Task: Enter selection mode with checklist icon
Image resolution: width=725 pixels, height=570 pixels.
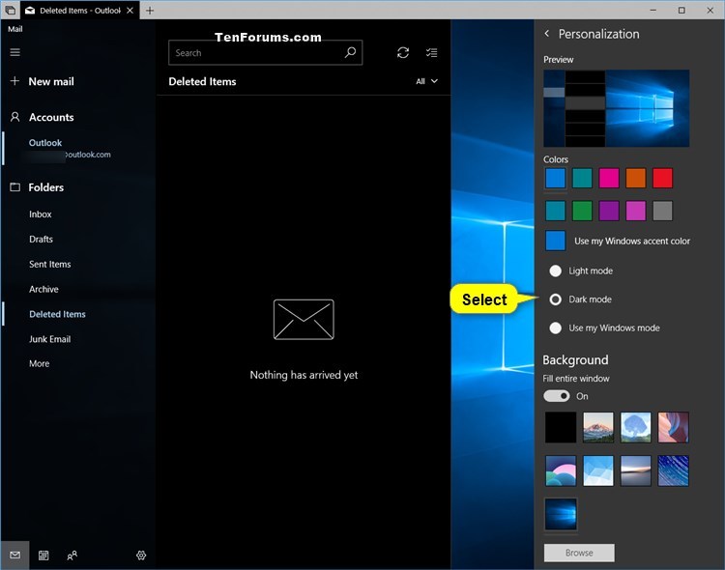Action: click(431, 53)
